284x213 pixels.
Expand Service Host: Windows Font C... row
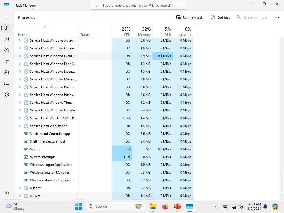point(20,64)
